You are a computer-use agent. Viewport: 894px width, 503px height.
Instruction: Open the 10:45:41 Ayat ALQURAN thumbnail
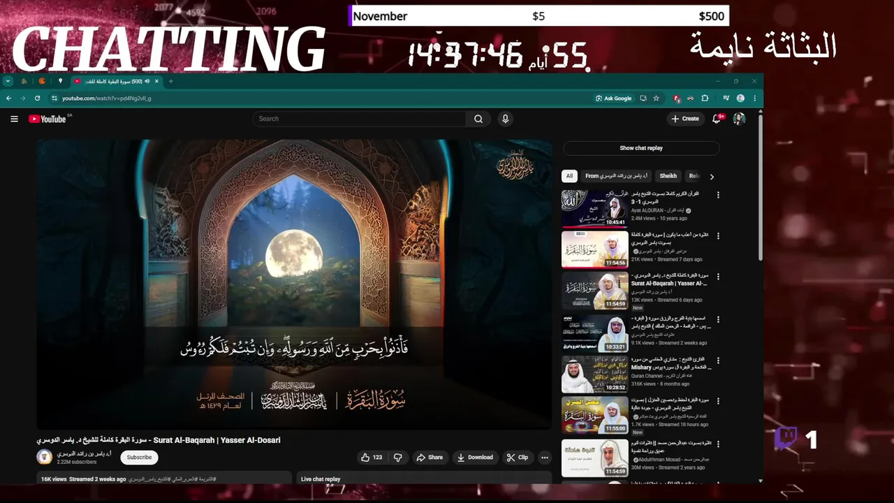(x=595, y=208)
